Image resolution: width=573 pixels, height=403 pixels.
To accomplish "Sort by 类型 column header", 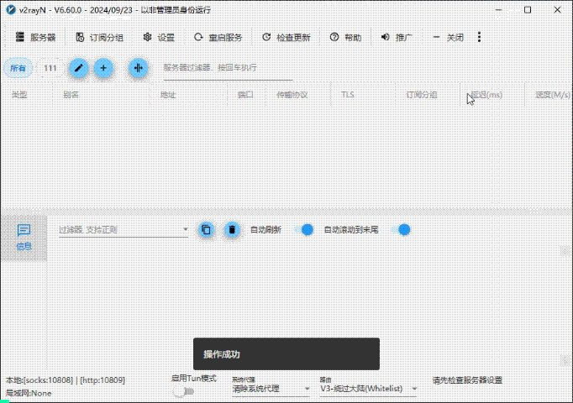I will tap(27, 95).
